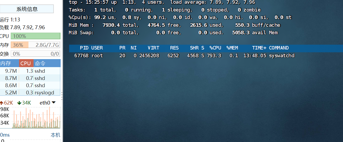The width and height of the screenshot is (343, 142).
Task: Click the 命令 column header
Action: point(40,63)
